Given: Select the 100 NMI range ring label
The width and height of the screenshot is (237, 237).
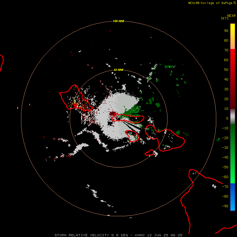Looking at the screenshot, I should pyautogui.click(x=118, y=21).
